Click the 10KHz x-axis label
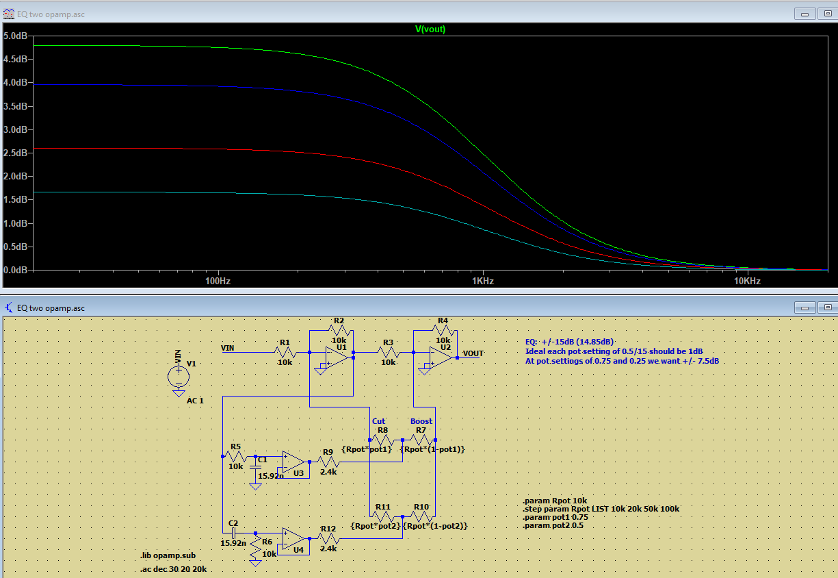 (747, 281)
